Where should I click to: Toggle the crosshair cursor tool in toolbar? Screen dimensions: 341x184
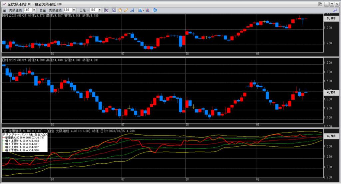(x=106, y=10)
